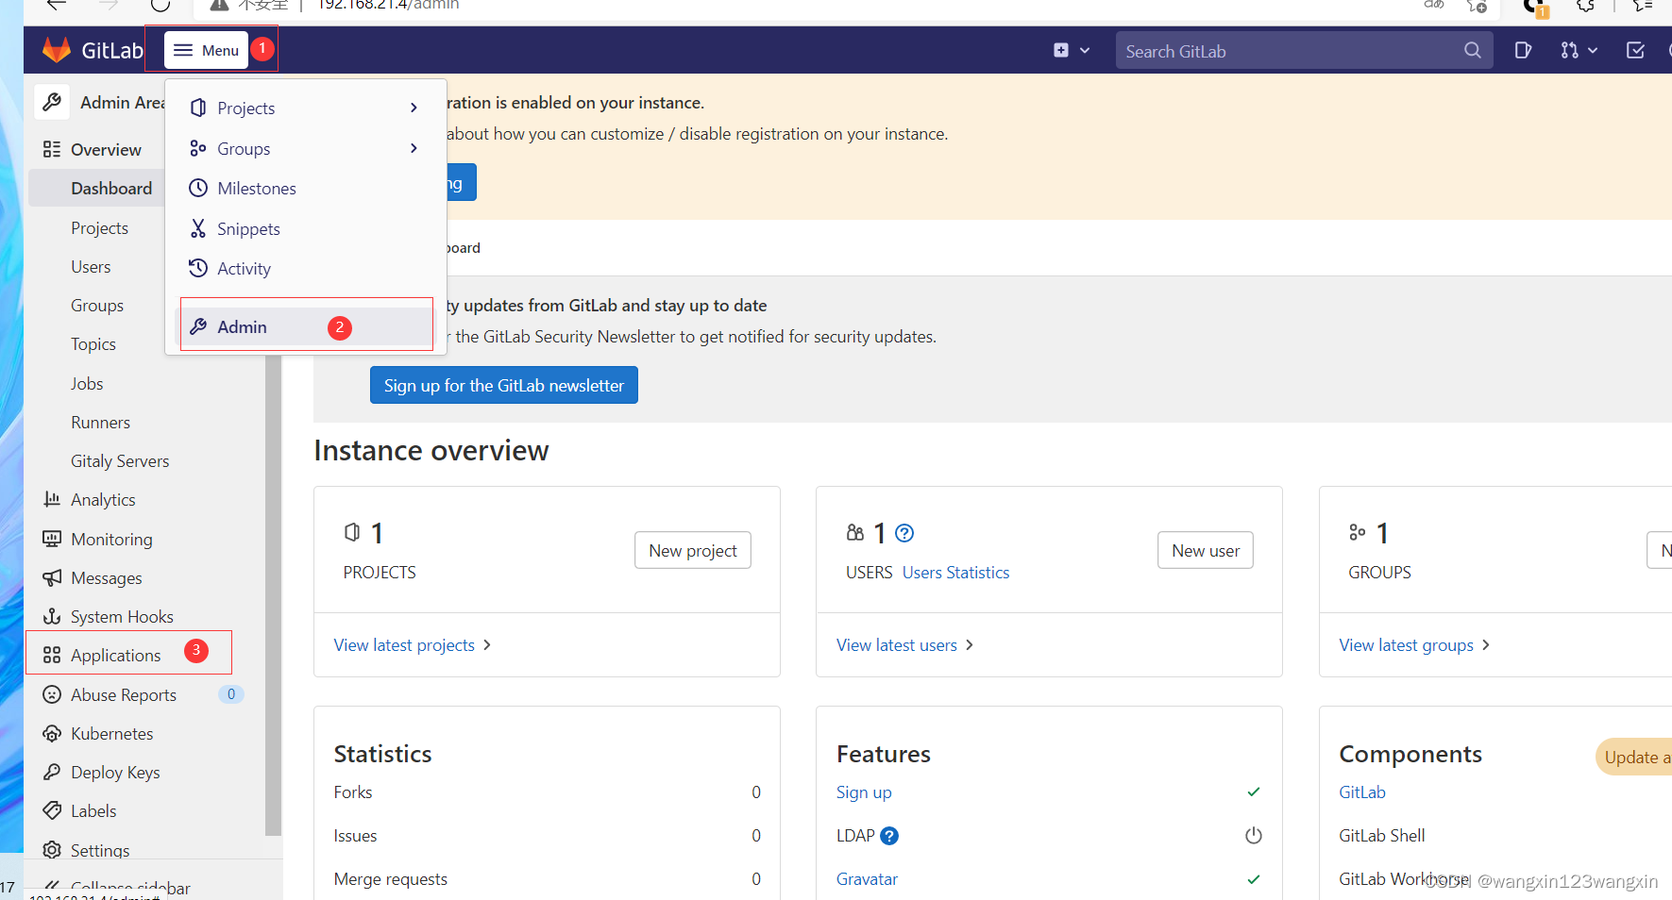Select Milestones from the open menu
Image resolution: width=1672 pixels, height=900 pixels.
coord(256,188)
